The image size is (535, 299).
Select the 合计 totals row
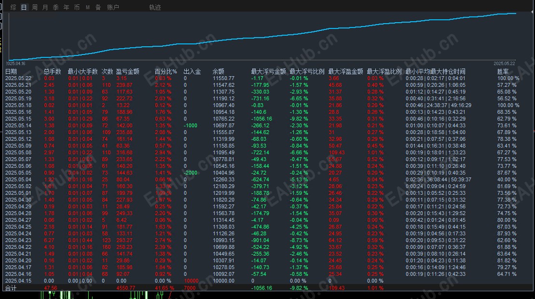(x=263, y=288)
